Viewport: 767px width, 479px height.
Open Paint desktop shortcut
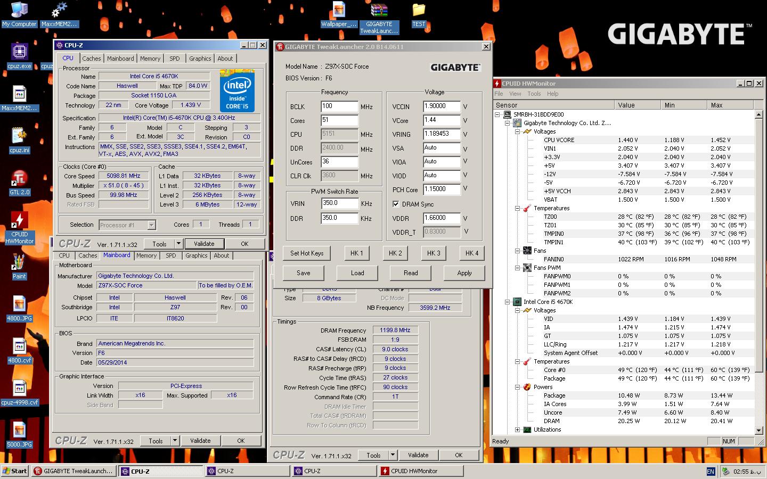(x=19, y=267)
